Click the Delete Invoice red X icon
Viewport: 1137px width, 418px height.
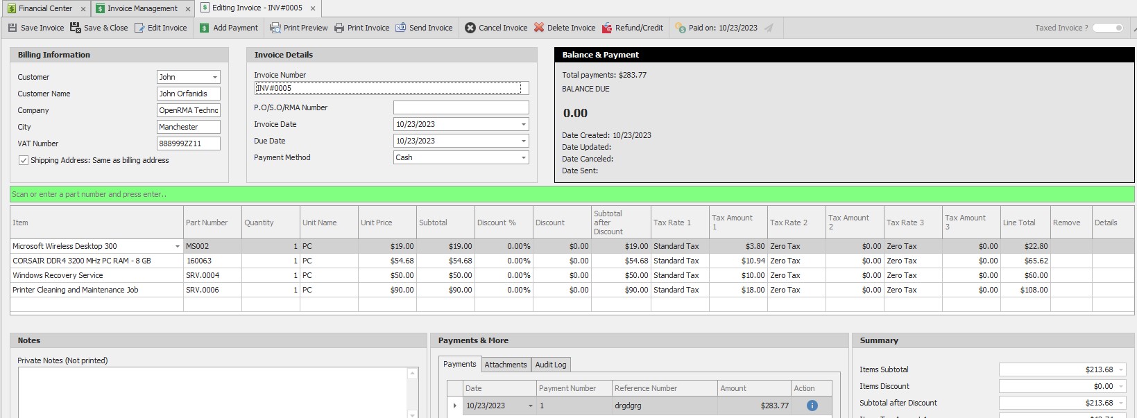click(538, 28)
